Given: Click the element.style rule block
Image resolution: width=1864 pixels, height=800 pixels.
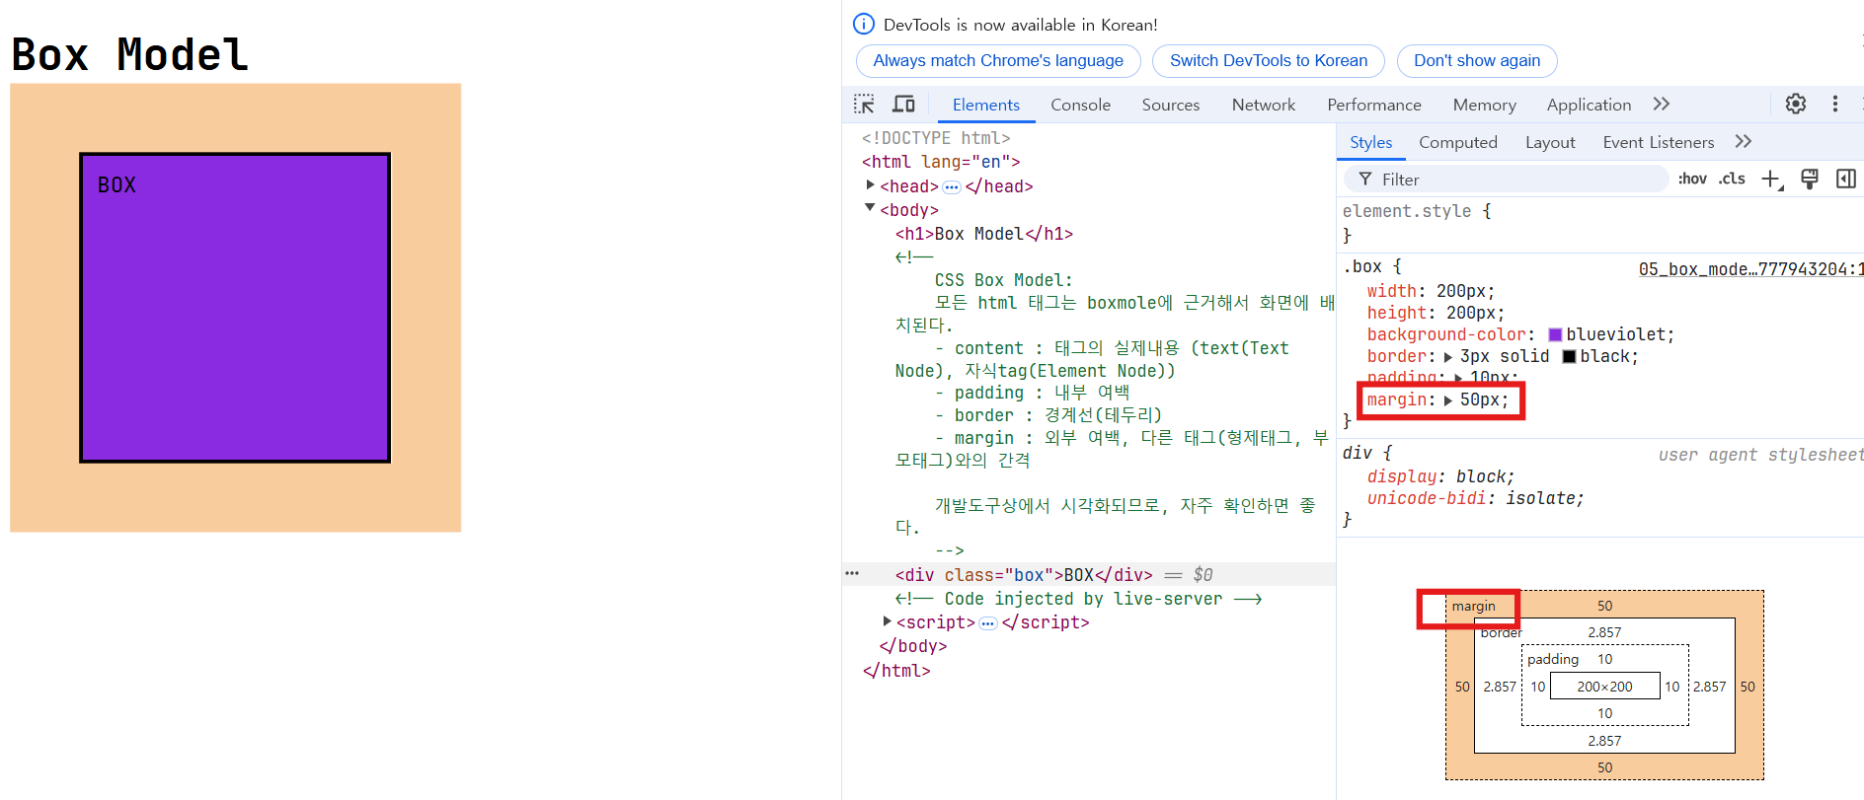Looking at the screenshot, I should pos(1601,223).
